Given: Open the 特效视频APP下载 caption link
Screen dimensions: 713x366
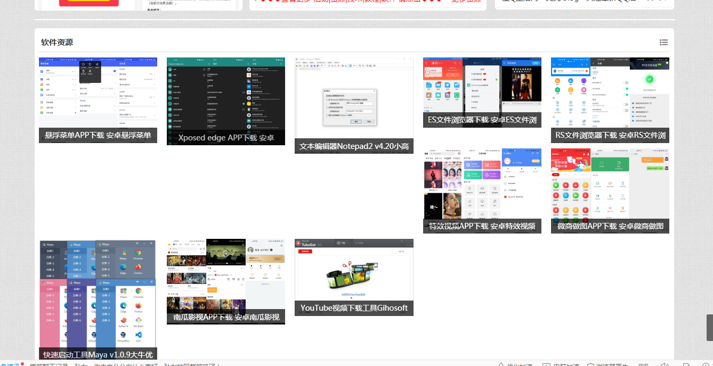Looking at the screenshot, I should click(x=482, y=226).
